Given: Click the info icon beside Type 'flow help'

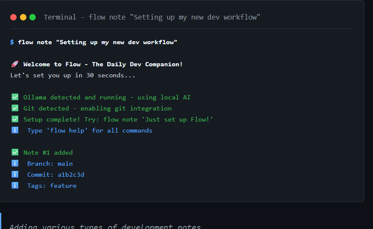Looking at the screenshot, I should click(x=15, y=130).
